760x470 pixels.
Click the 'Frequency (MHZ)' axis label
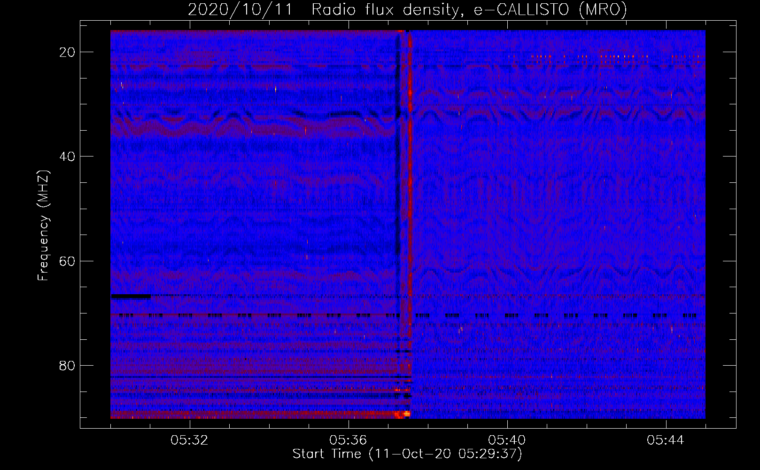pyautogui.click(x=43, y=226)
